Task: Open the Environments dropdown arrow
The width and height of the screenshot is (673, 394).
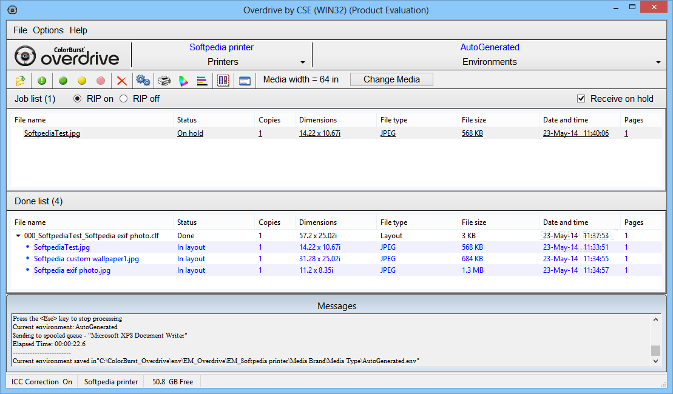Action: point(658,62)
